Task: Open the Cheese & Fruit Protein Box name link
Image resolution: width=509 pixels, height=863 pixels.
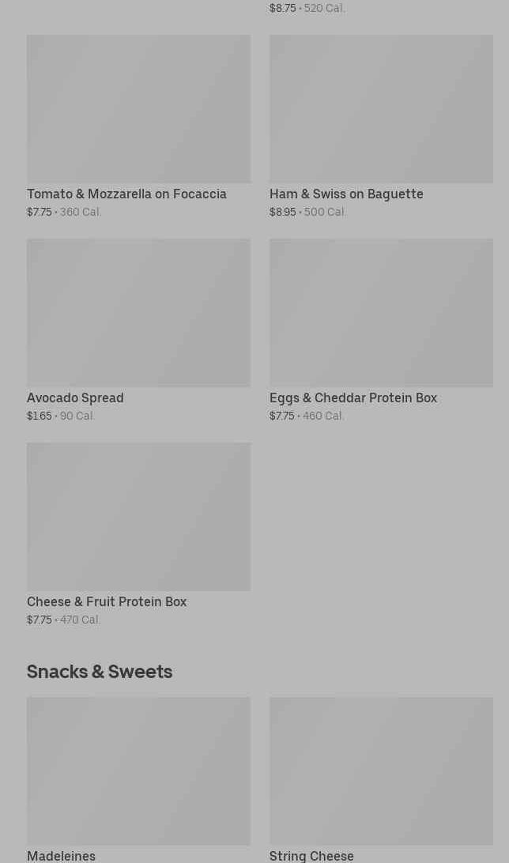Action: [107, 601]
